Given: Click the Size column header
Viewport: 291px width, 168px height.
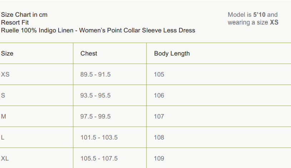Looking at the screenshot, I should [x=7, y=53].
